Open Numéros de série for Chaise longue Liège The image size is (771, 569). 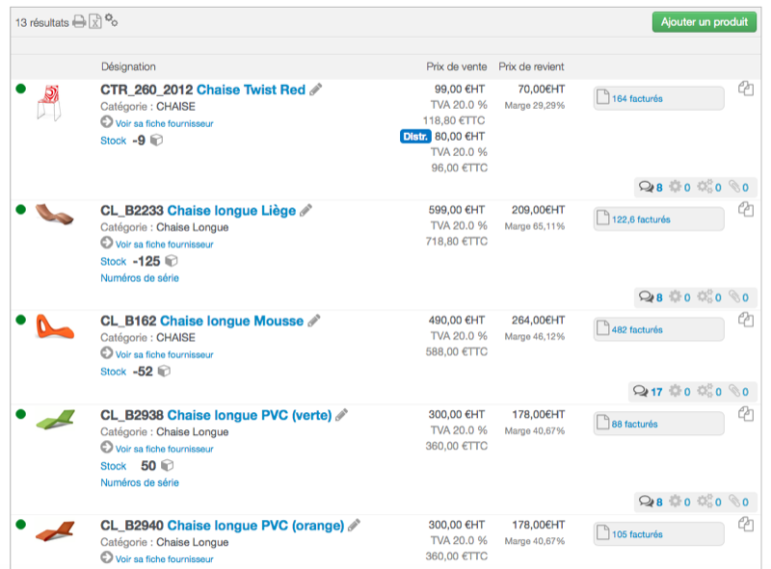pos(140,278)
